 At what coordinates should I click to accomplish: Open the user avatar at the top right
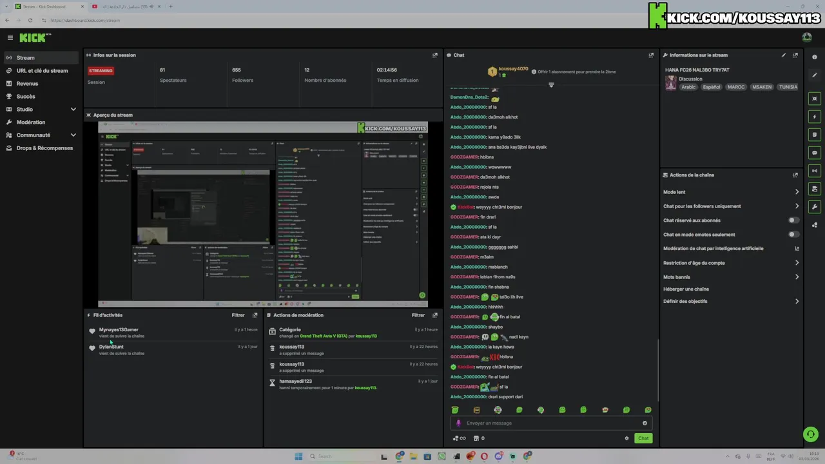coord(807,38)
